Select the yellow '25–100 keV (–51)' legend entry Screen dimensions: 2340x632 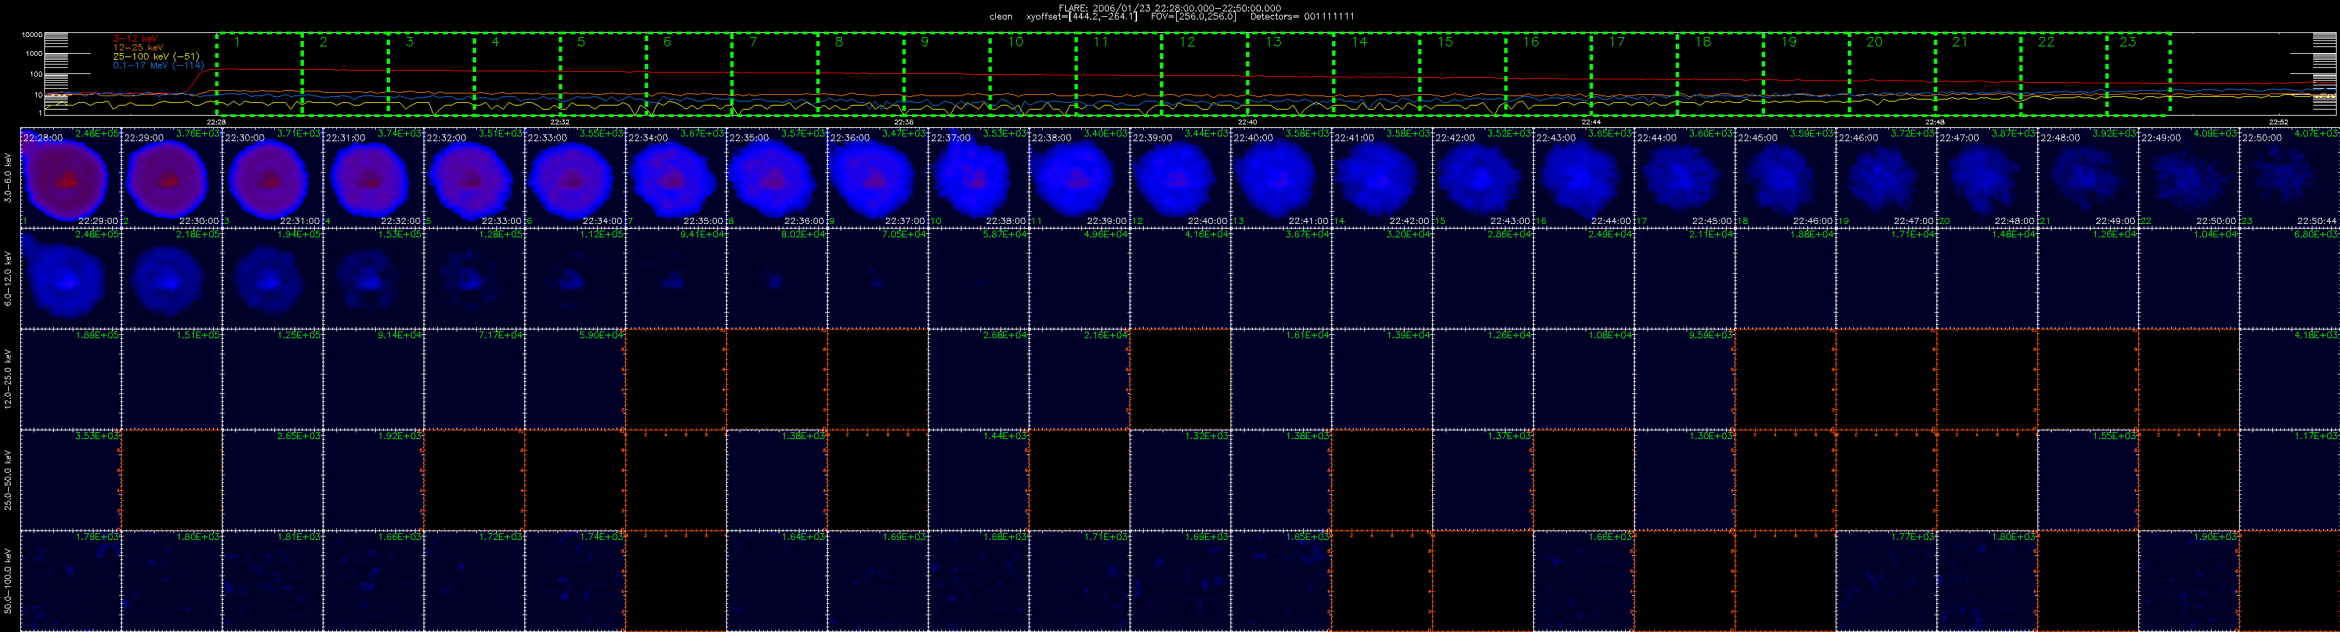tap(155, 56)
